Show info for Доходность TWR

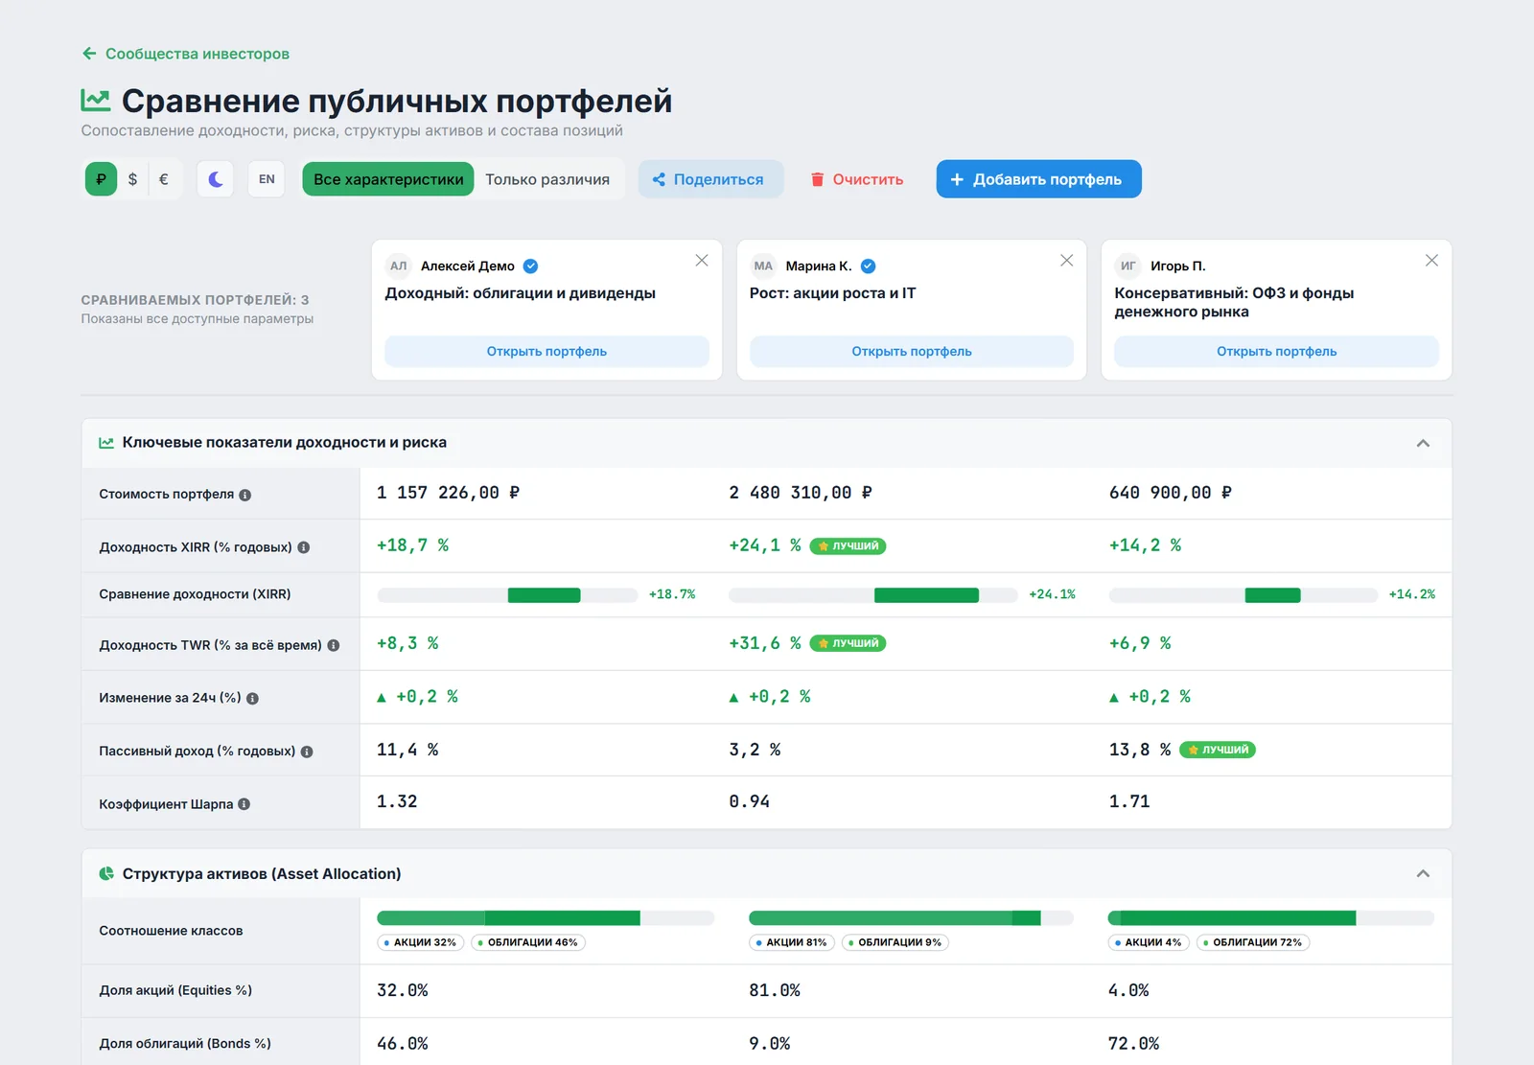[x=334, y=645]
